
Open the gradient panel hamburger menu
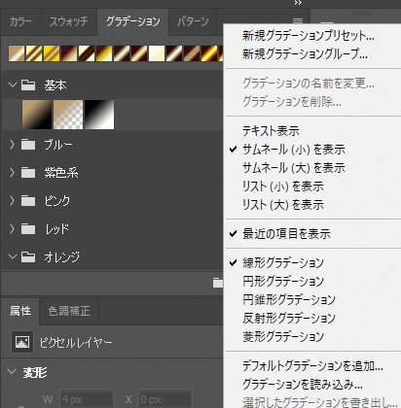(x=298, y=21)
